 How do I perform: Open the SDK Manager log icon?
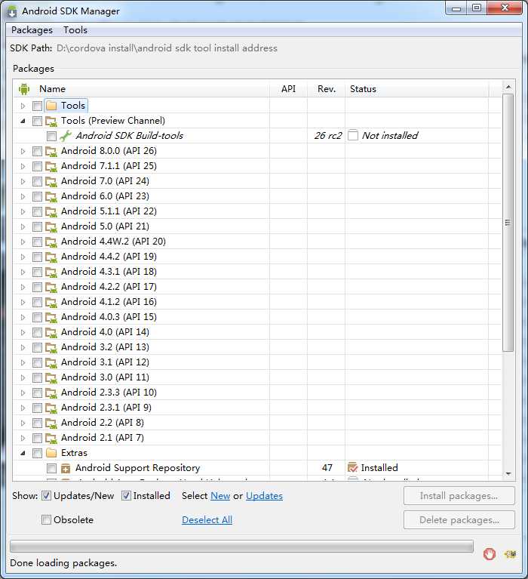pyautogui.click(x=511, y=554)
